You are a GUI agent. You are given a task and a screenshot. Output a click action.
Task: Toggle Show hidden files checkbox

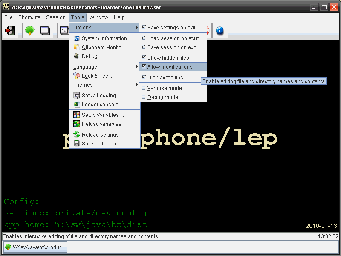144,58
